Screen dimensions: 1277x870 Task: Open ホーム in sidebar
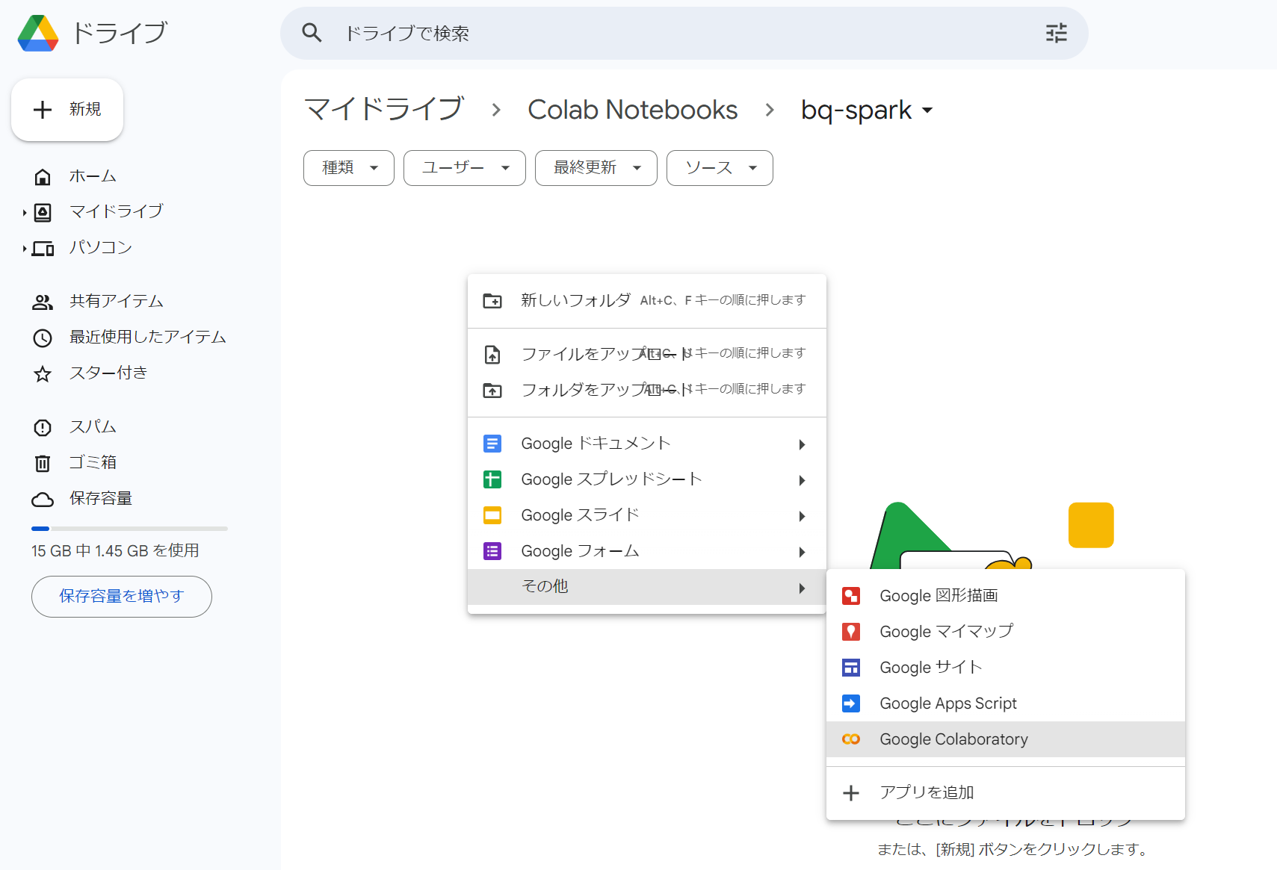(x=93, y=177)
